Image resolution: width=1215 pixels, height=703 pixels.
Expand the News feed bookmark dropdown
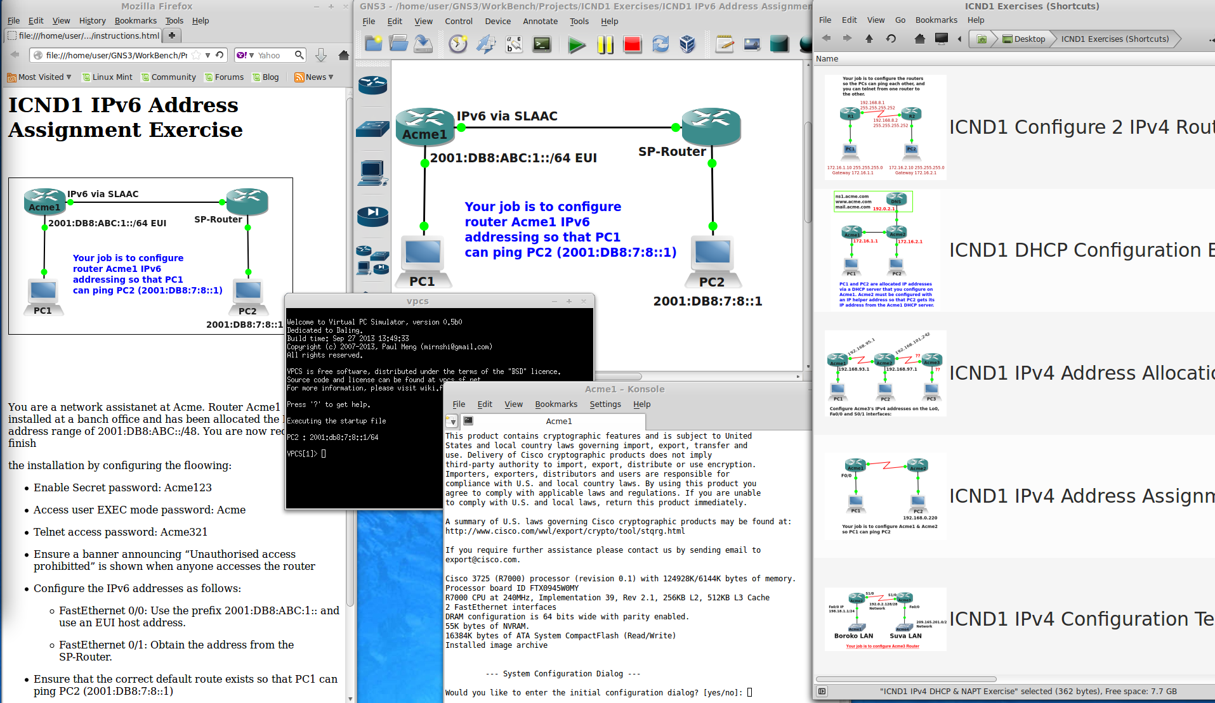coord(314,77)
